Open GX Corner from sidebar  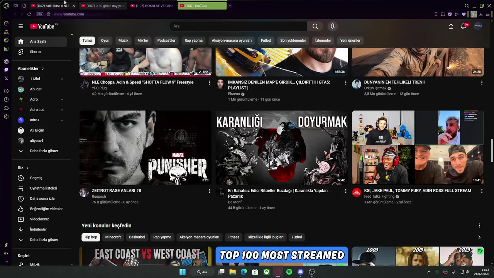(6, 253)
